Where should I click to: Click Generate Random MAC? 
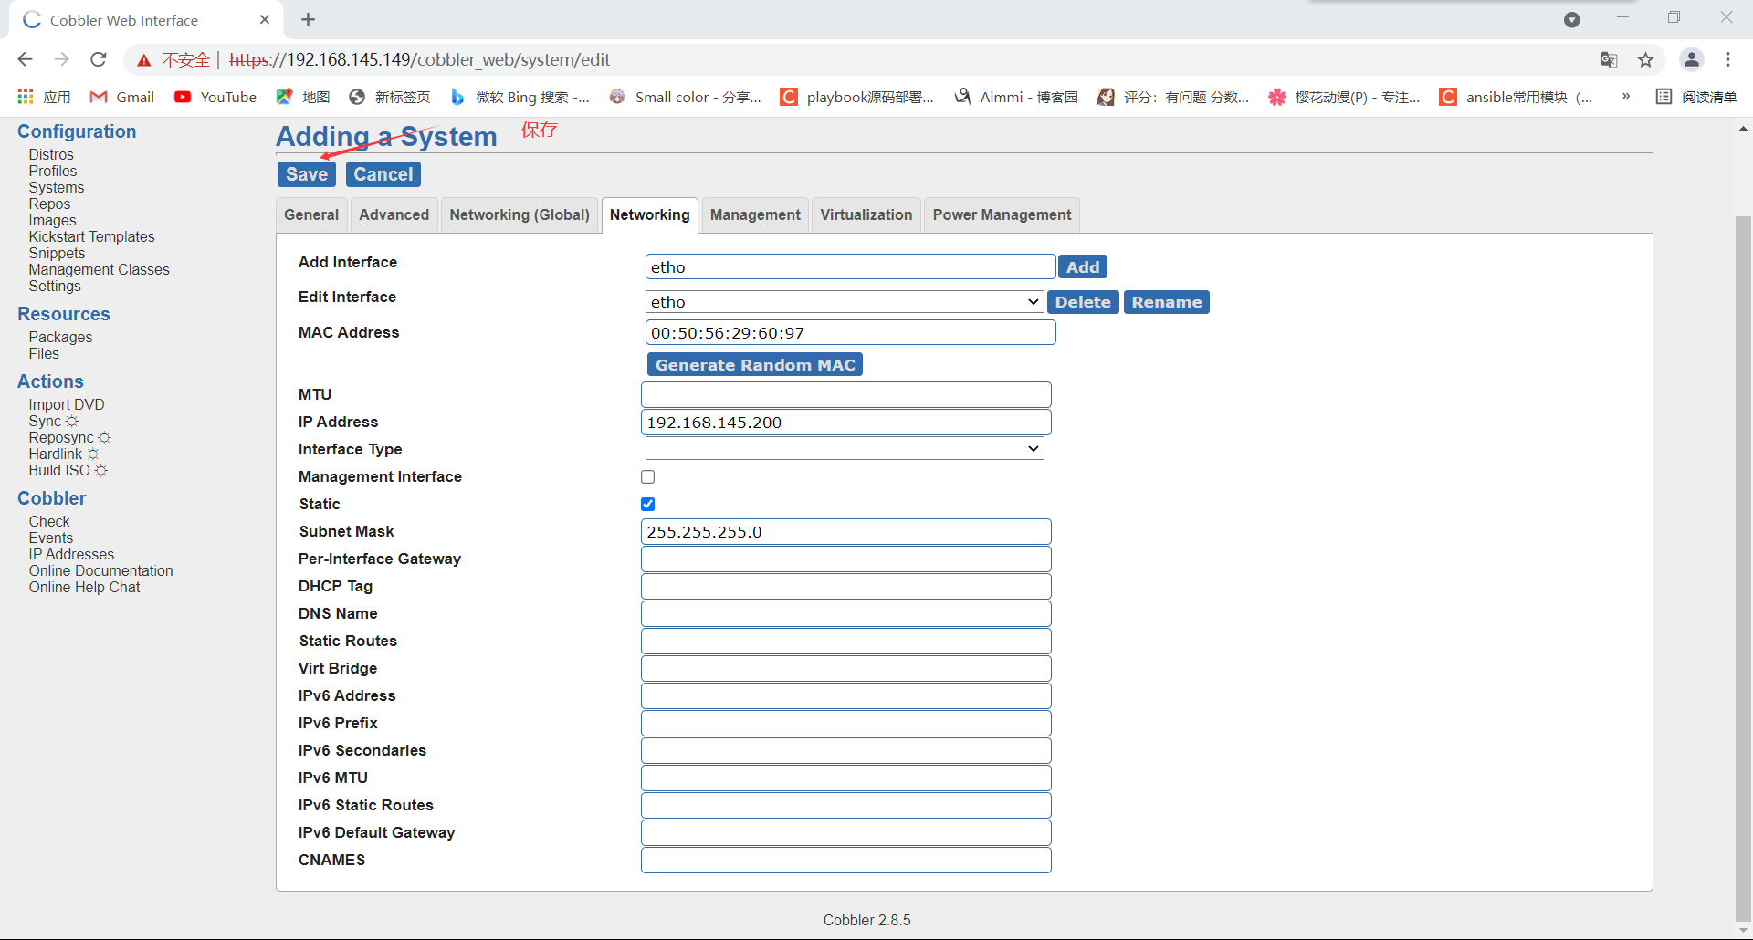(x=755, y=365)
